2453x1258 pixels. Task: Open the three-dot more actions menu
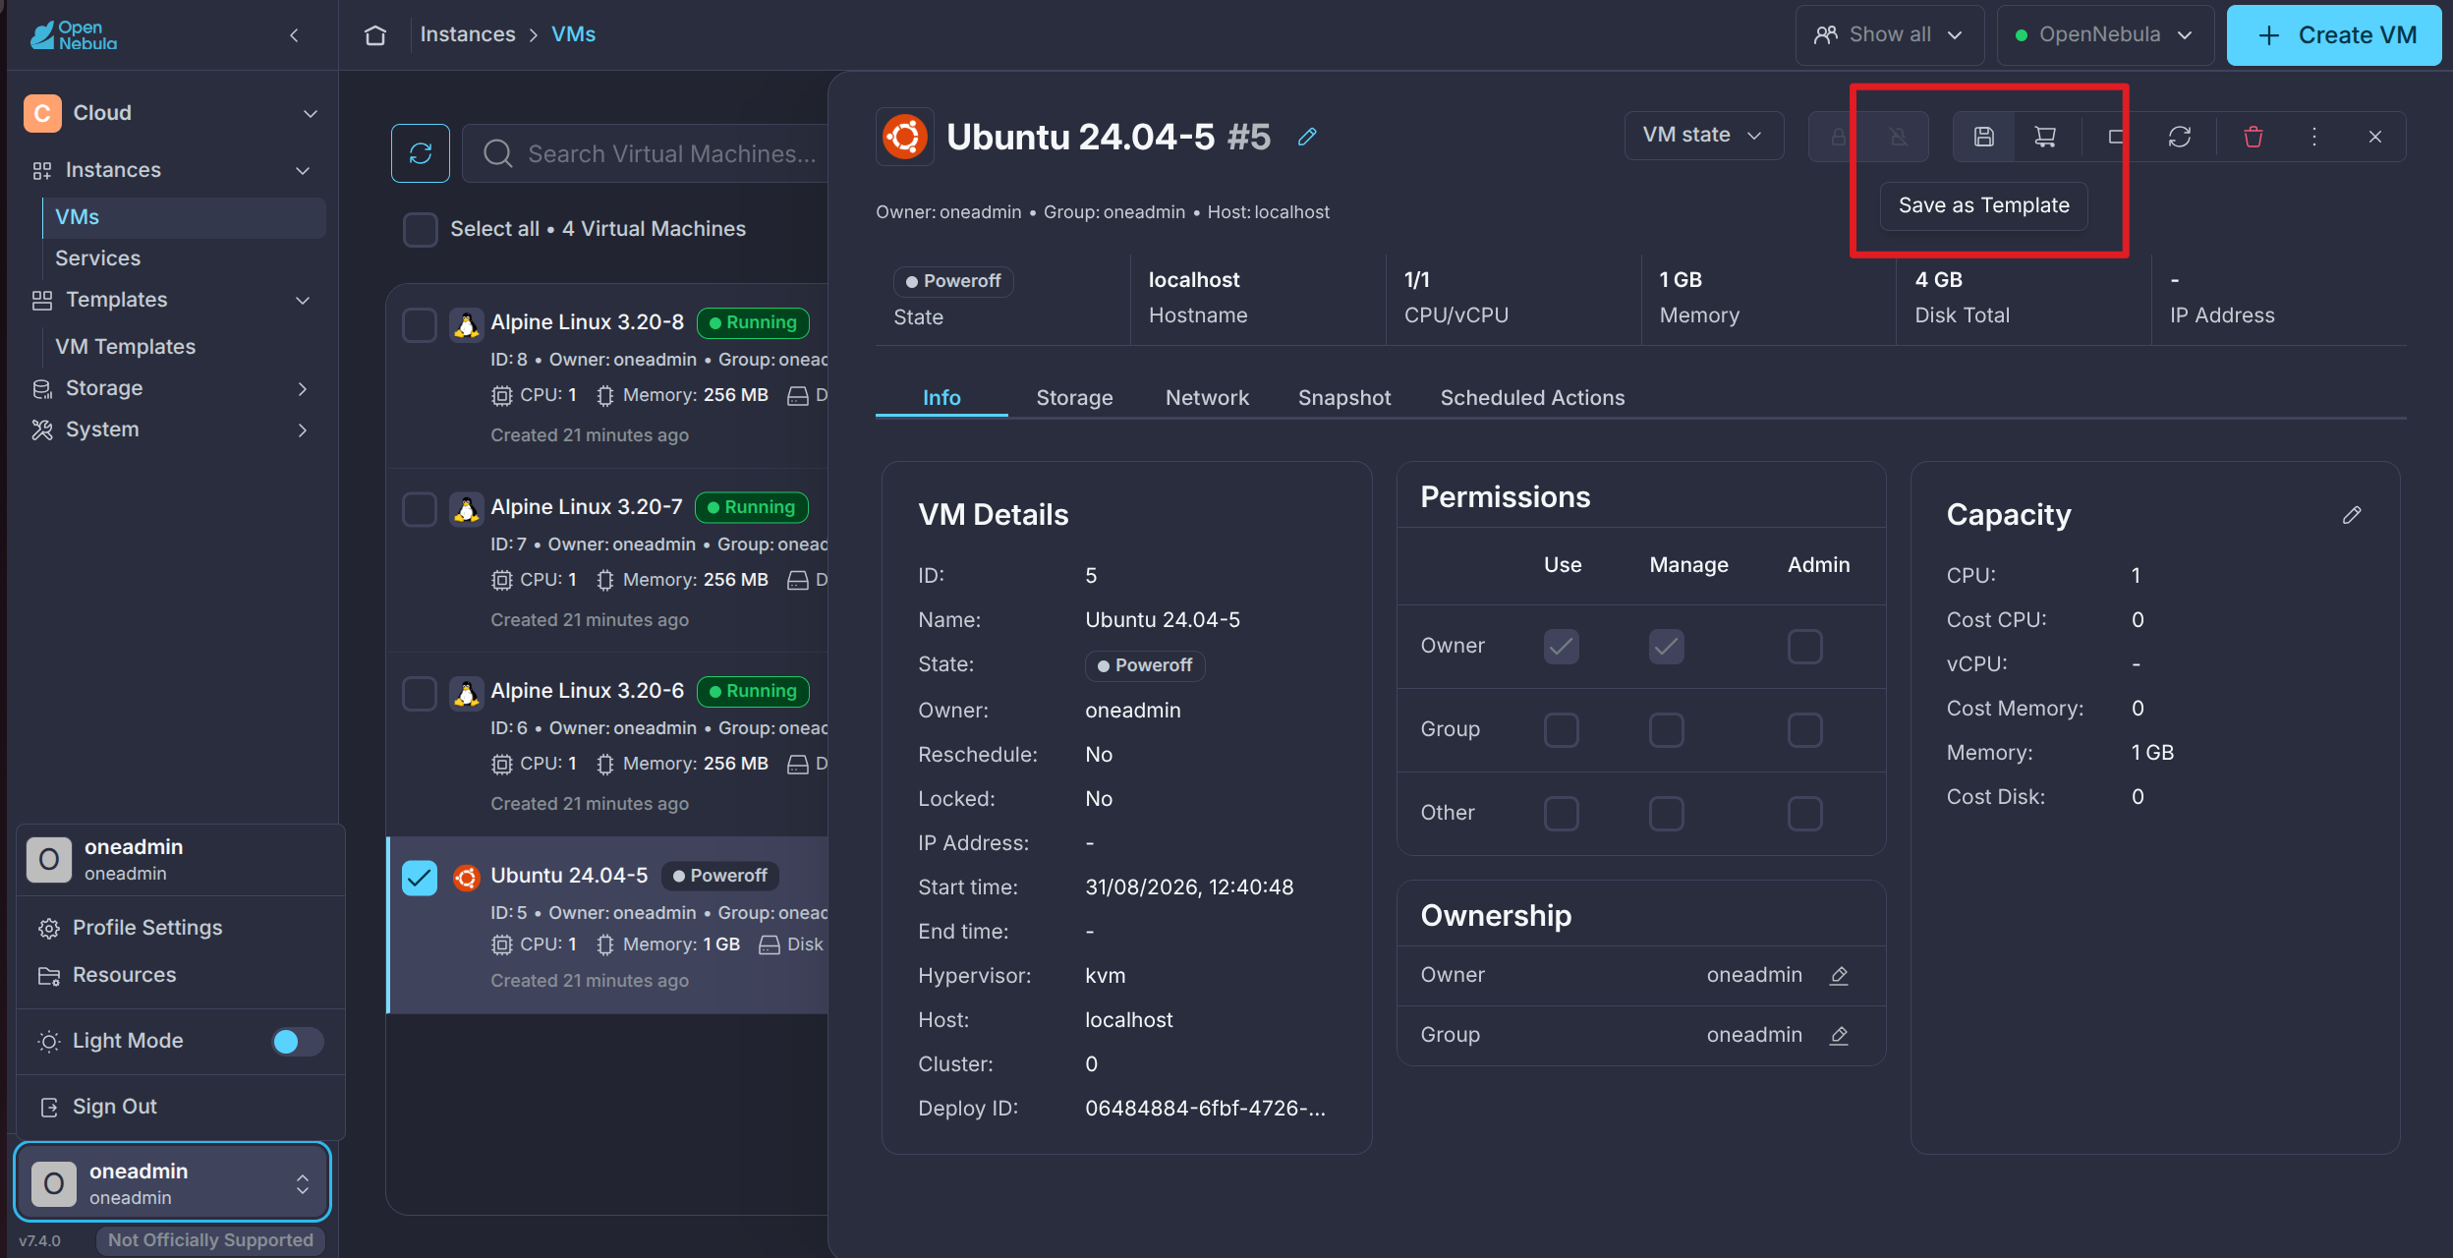click(x=2314, y=137)
